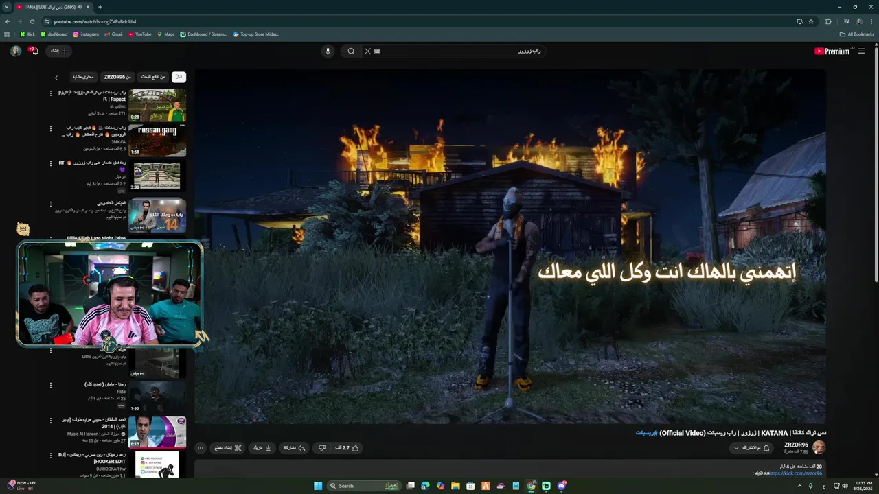Viewport: 879px width, 494px height.
Task: Dislike the video with thumbs down
Action: (x=321, y=448)
